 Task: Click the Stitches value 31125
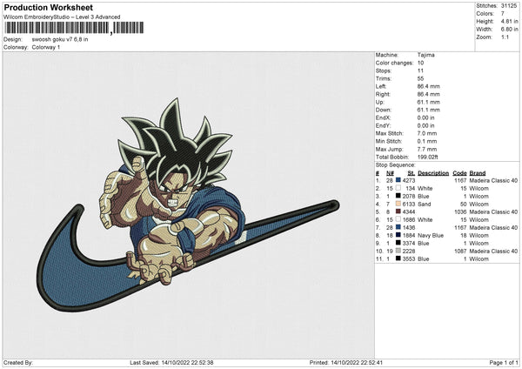pyautogui.click(x=509, y=6)
